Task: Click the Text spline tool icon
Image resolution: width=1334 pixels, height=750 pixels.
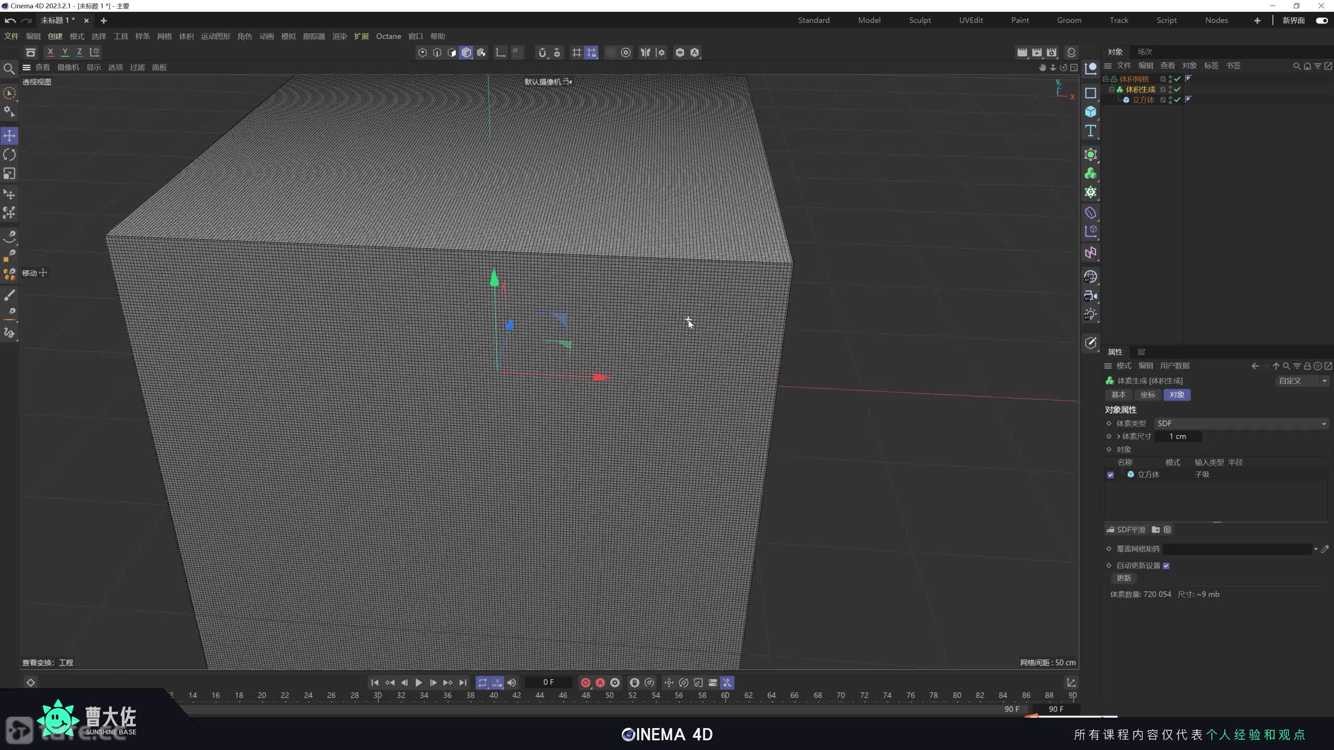Action: tap(1090, 131)
